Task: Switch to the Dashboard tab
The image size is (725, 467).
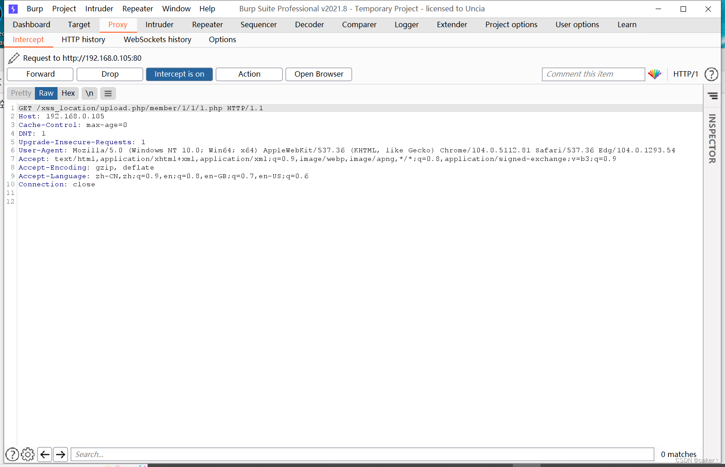Action: (32, 25)
